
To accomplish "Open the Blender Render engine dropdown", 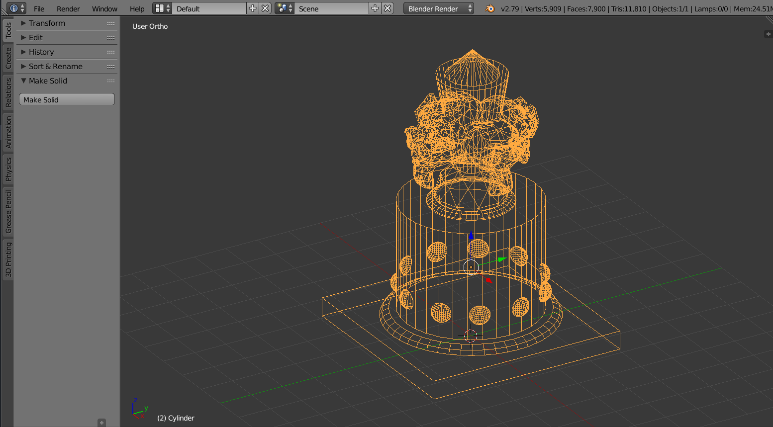I will pyautogui.click(x=439, y=8).
